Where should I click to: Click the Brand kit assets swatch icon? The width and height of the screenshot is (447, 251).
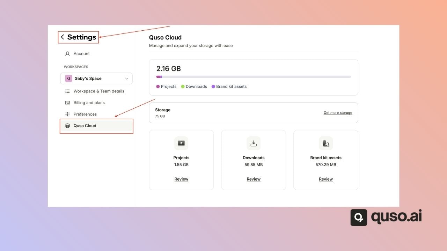click(326, 143)
